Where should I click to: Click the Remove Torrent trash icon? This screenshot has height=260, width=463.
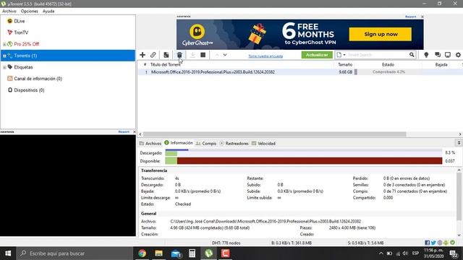[x=179, y=55]
